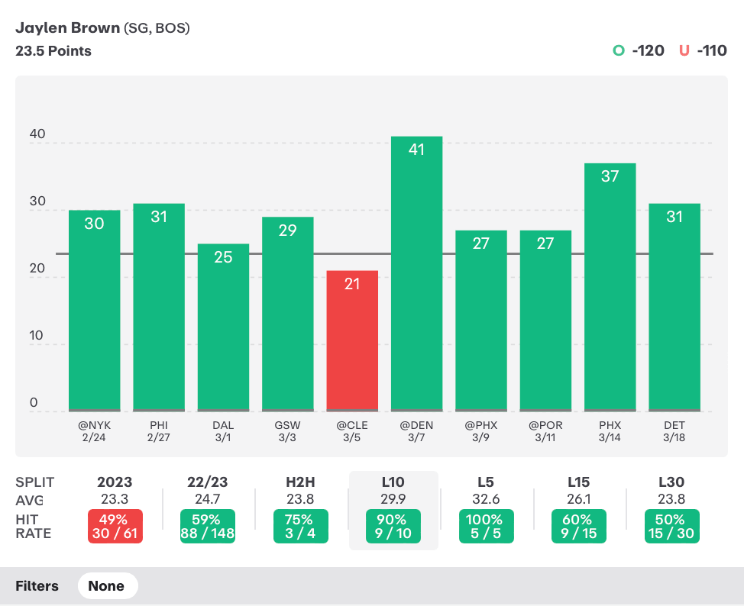Open the Filters None button

[x=108, y=585]
